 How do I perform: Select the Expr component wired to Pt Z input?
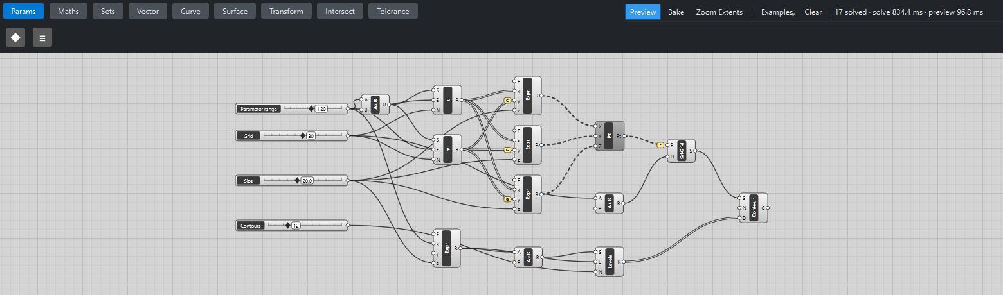tap(528, 194)
